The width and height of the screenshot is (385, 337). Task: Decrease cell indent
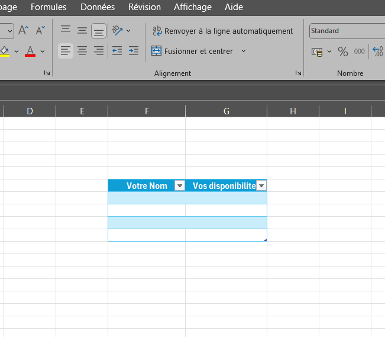(x=117, y=51)
